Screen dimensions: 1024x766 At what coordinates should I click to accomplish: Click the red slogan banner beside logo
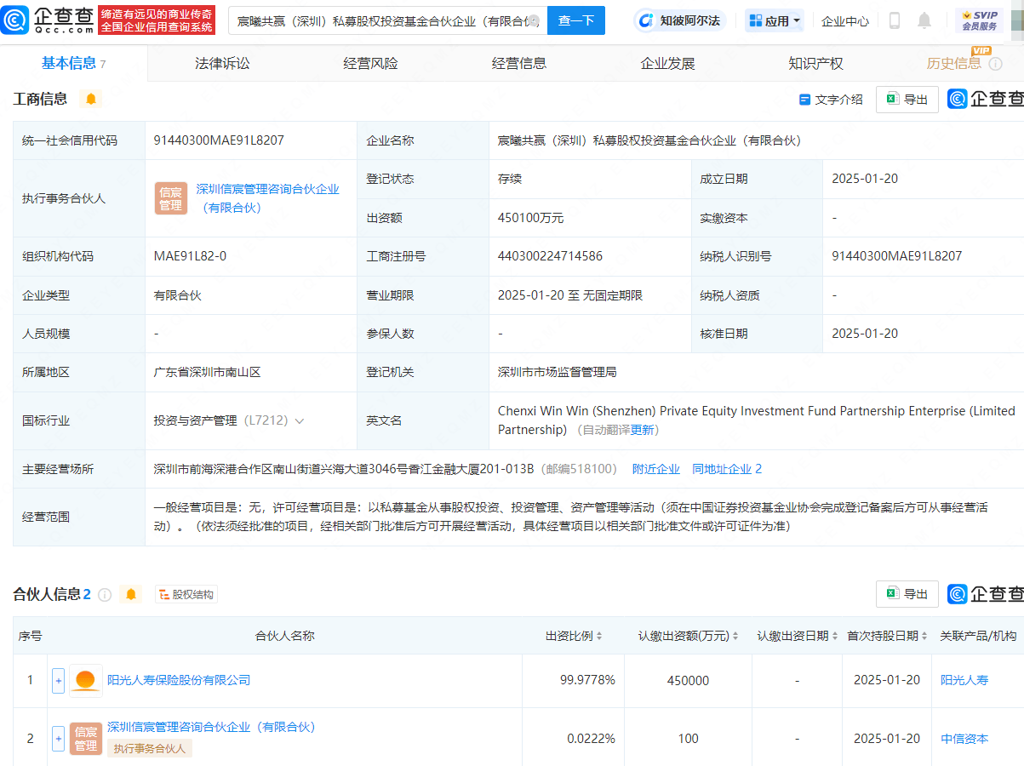coord(156,20)
